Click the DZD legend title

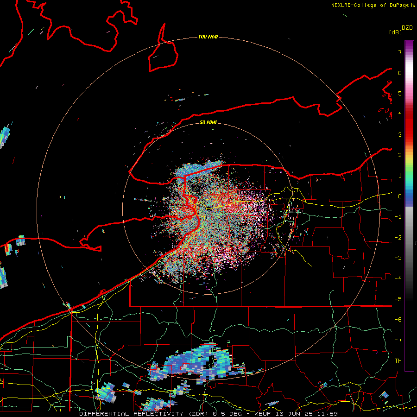pyautogui.click(x=407, y=28)
